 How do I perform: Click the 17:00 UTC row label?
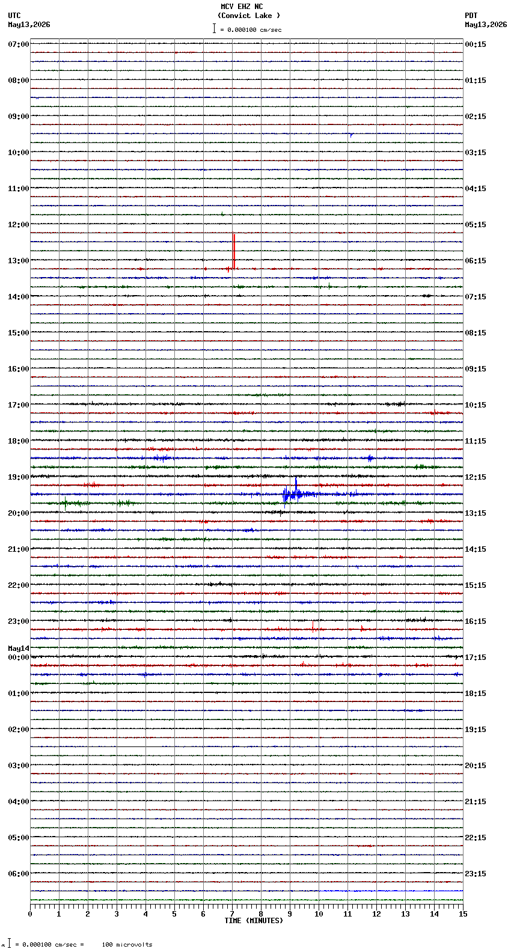[19, 405]
